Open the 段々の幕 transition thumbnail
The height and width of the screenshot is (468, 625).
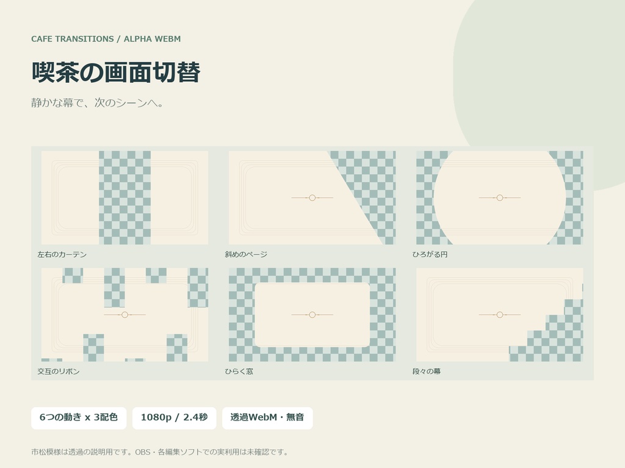pos(500,315)
